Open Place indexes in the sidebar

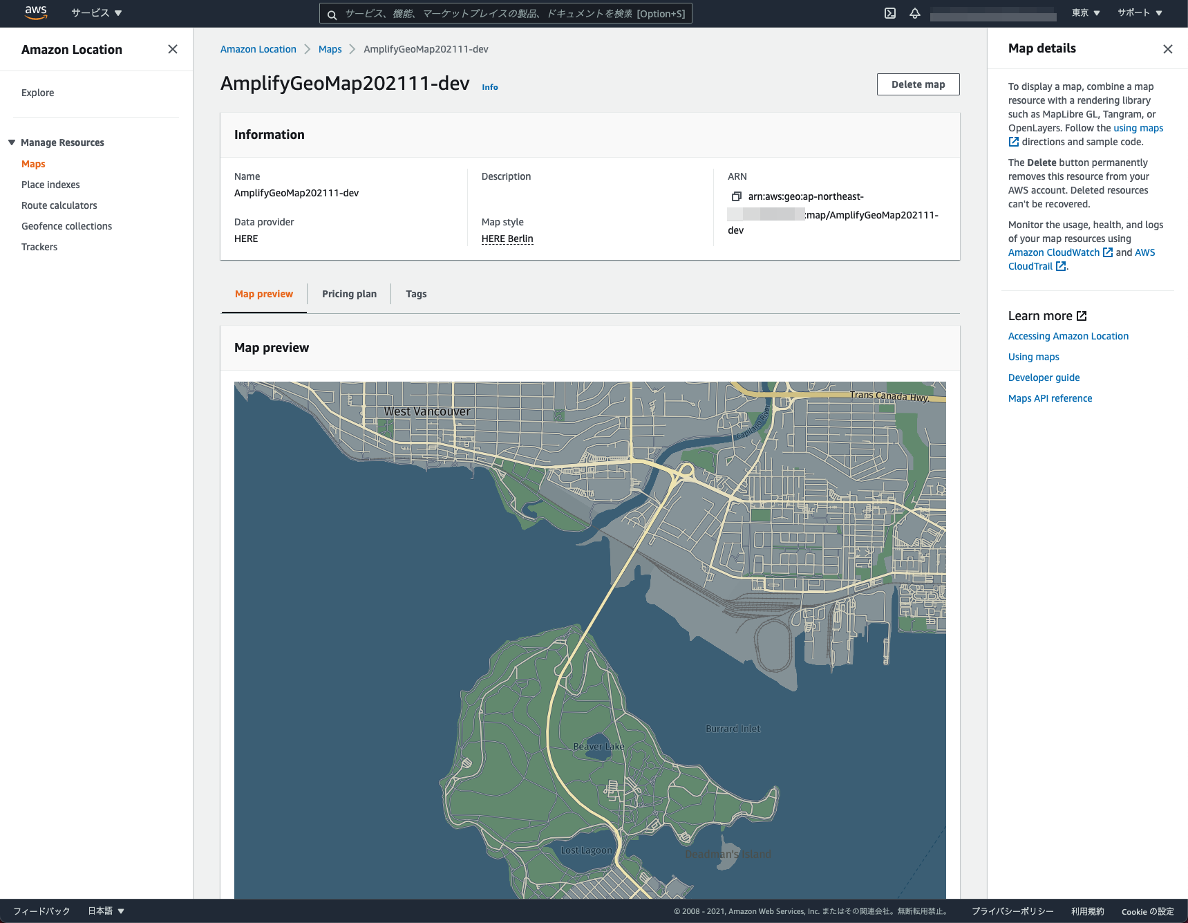click(x=50, y=185)
